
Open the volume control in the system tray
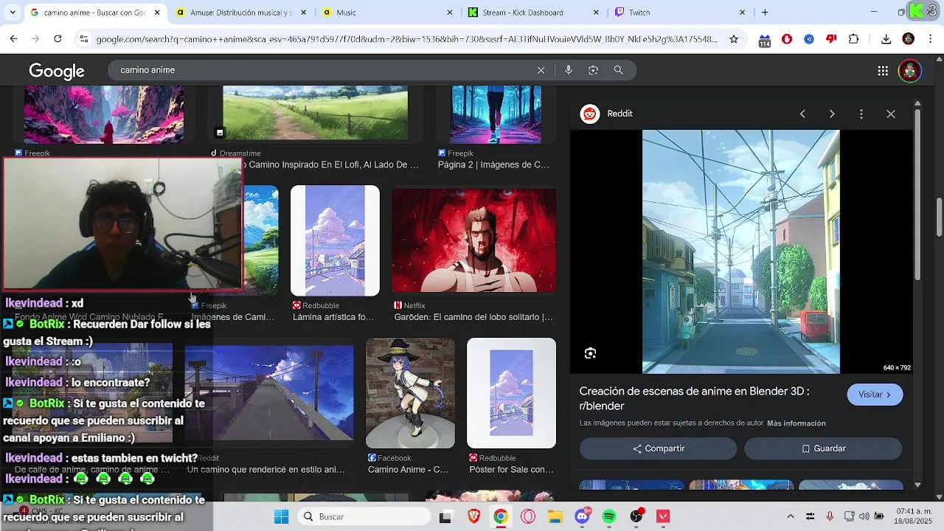(x=864, y=516)
